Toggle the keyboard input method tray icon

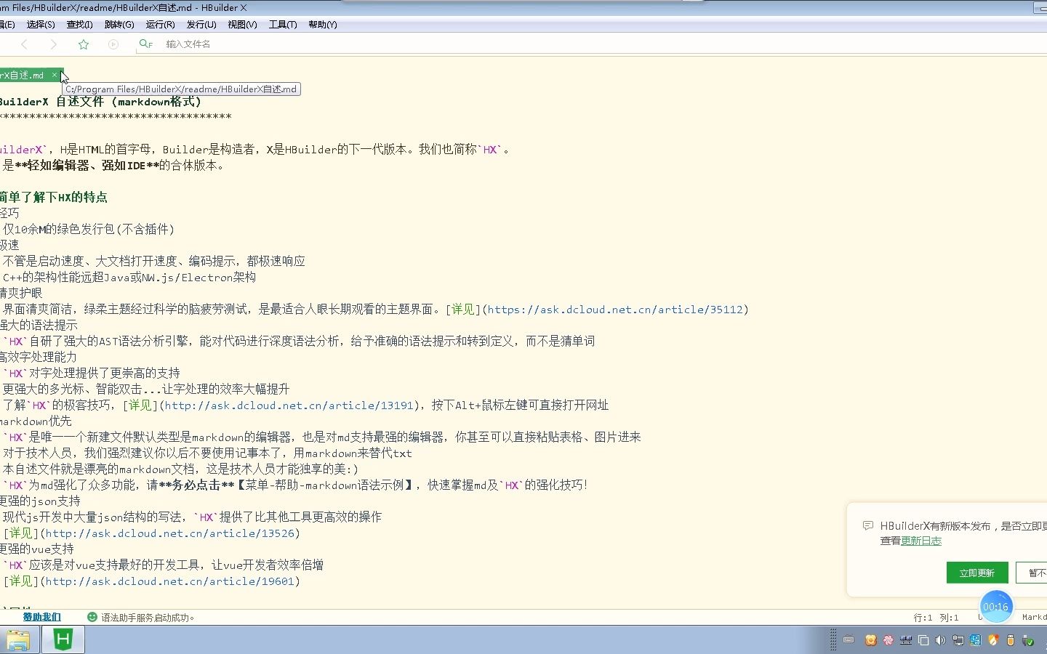click(849, 639)
